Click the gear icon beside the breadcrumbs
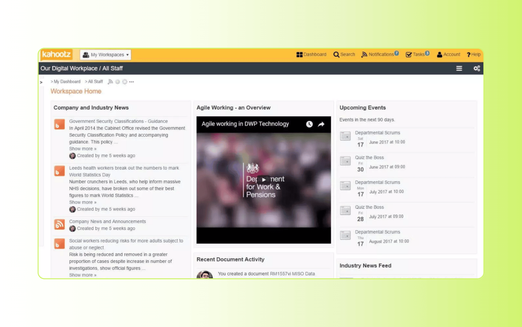The width and height of the screenshot is (522, 327). click(x=125, y=82)
